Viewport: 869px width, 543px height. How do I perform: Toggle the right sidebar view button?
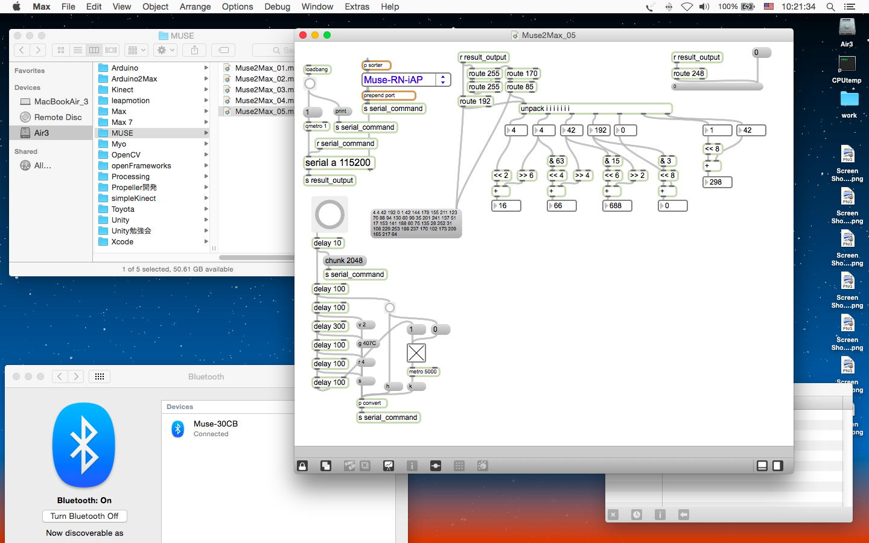coord(778,466)
